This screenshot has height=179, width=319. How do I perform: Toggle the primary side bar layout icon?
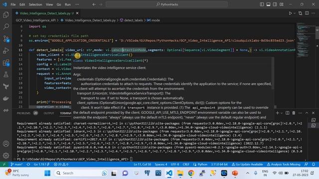click(262, 4)
